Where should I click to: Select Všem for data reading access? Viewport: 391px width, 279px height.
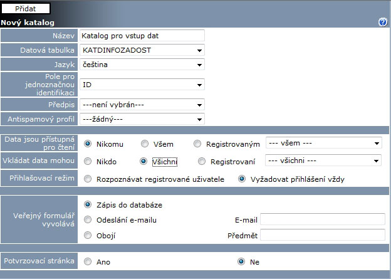click(x=145, y=144)
